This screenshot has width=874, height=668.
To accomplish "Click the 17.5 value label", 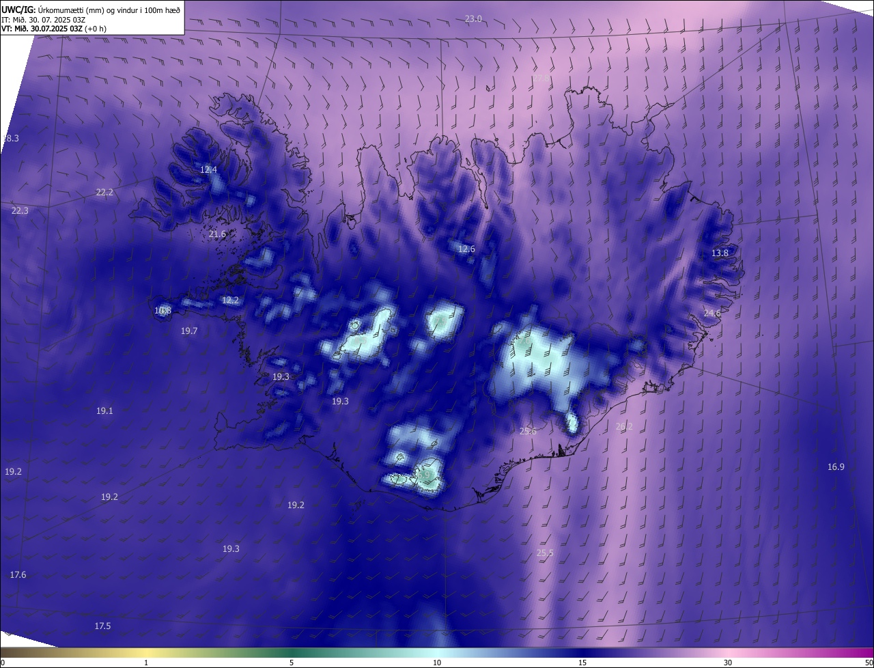I will click(102, 626).
